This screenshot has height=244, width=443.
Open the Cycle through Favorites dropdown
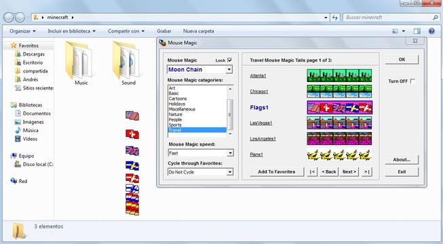pyautogui.click(x=230, y=172)
